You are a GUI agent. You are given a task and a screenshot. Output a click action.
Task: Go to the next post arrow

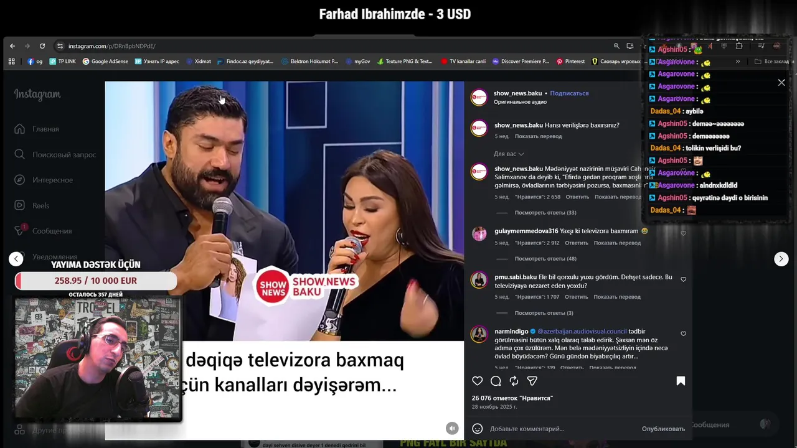[781, 259]
